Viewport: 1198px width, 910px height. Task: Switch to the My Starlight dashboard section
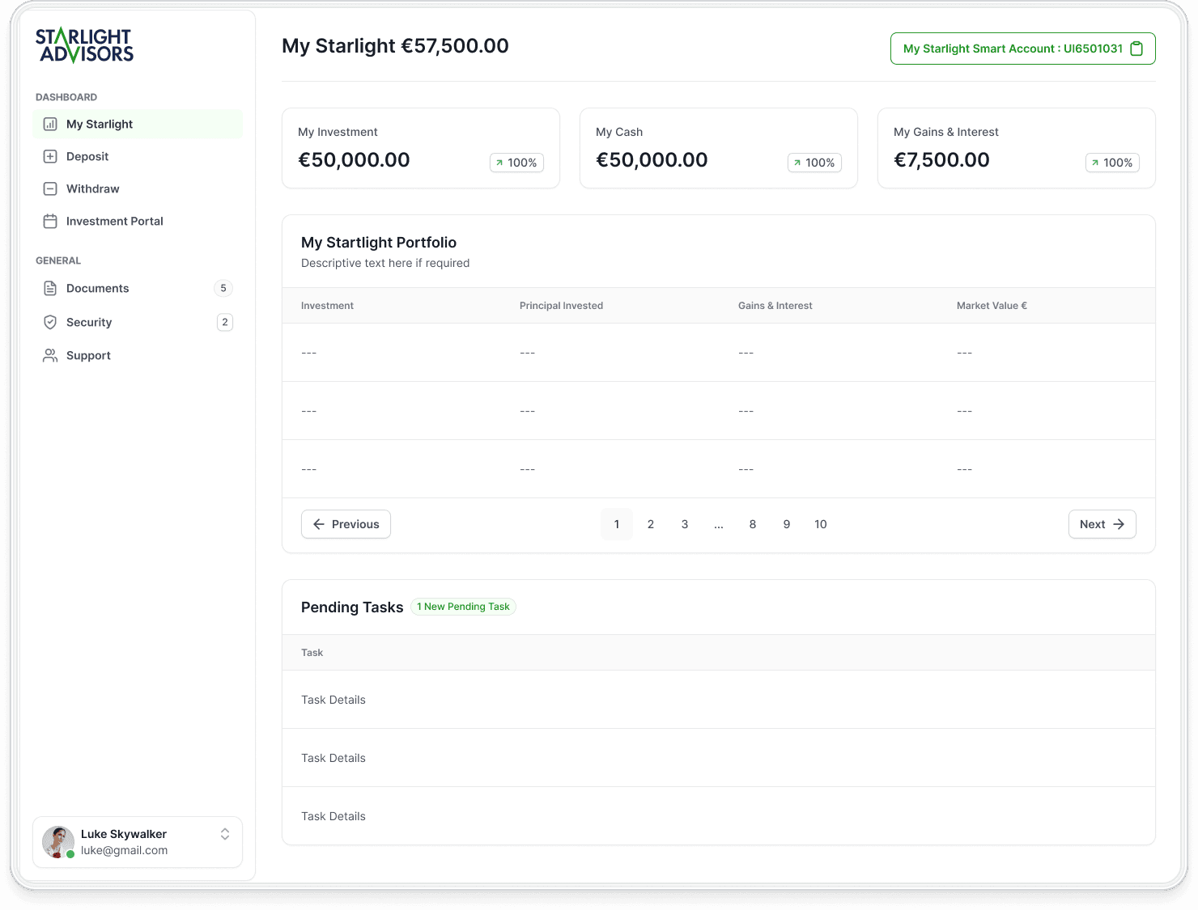100,124
